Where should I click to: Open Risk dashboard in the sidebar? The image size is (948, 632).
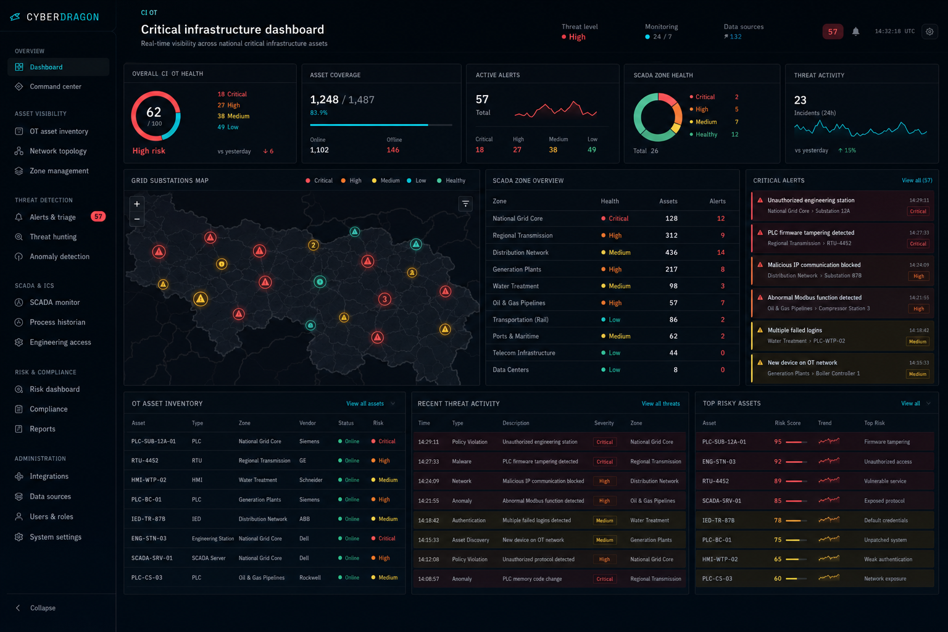pyautogui.click(x=59, y=389)
